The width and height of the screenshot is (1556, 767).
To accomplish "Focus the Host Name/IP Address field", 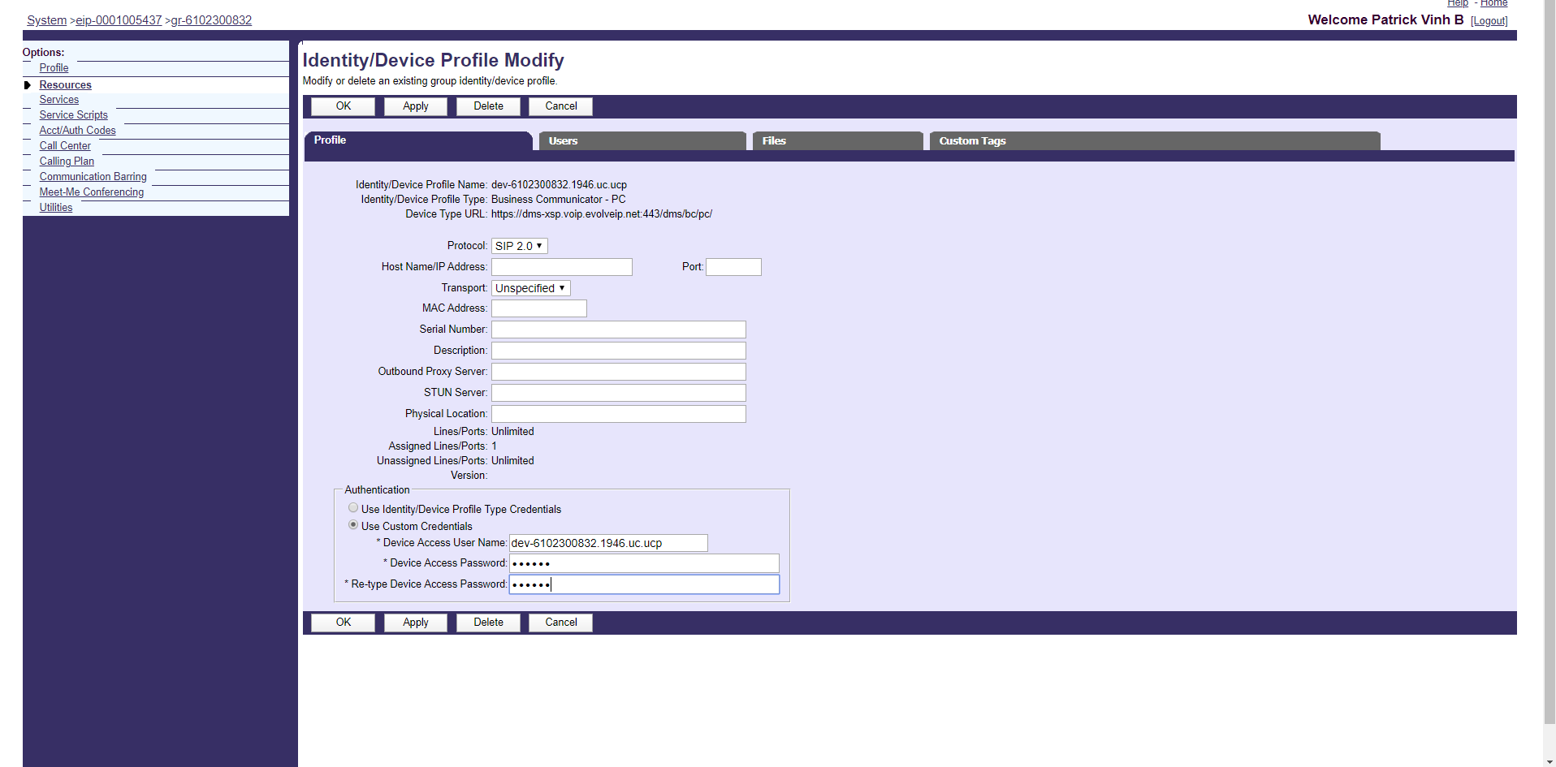I will (x=561, y=267).
